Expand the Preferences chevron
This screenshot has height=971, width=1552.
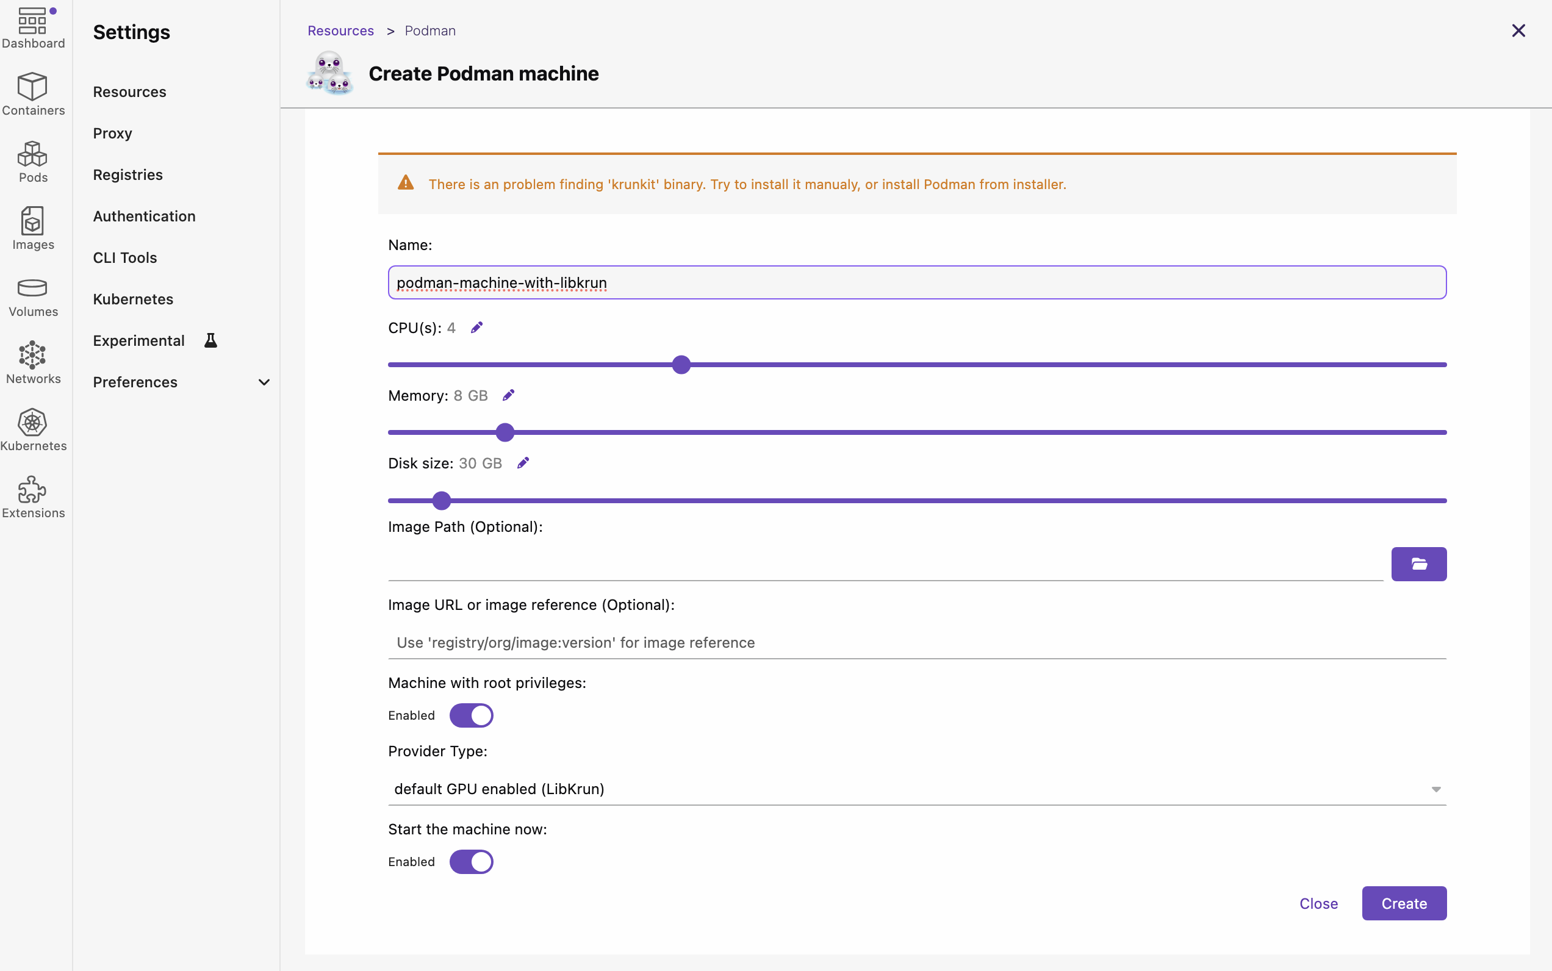[264, 382]
